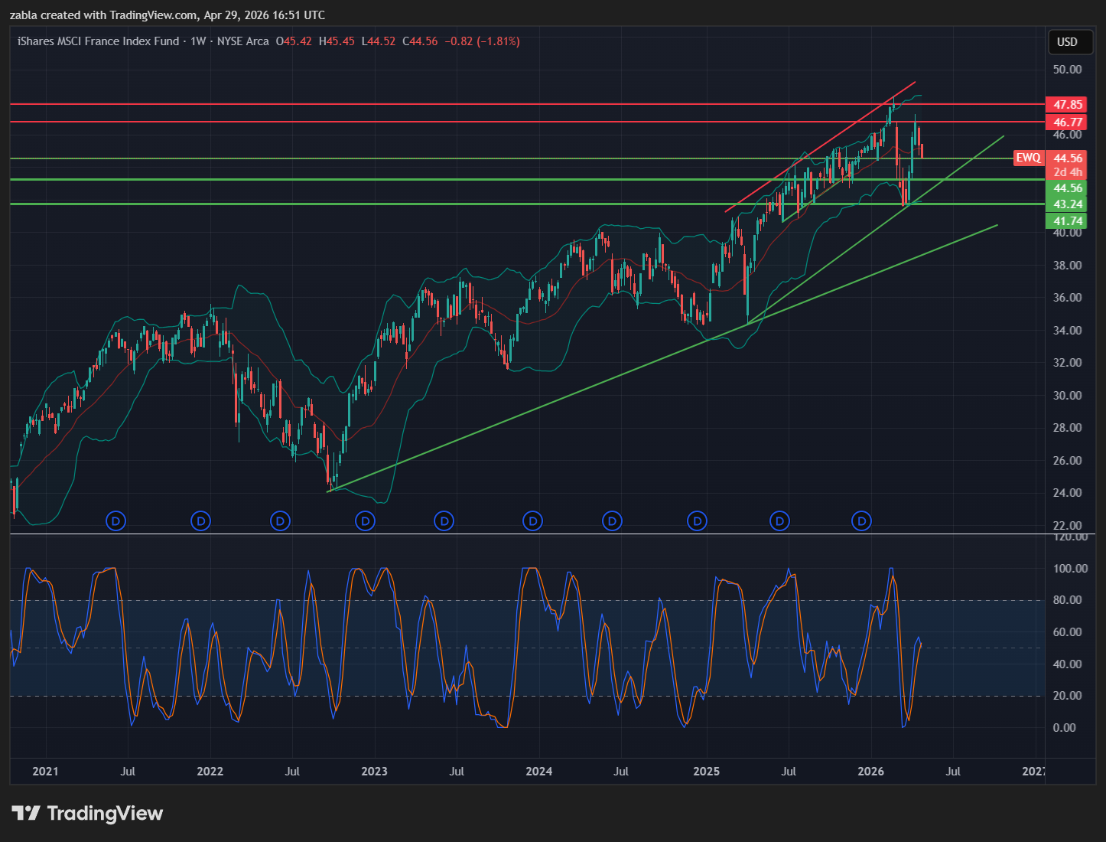
Task: Click the EWQ ticker price tag
Action: pyautogui.click(x=1028, y=158)
